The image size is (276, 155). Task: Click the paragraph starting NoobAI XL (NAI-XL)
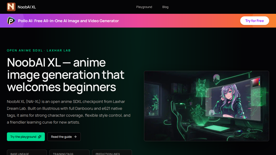point(69,112)
